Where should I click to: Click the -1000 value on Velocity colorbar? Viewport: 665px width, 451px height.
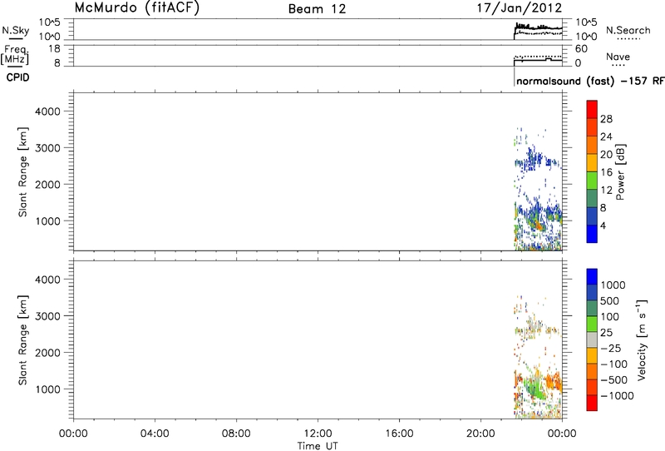point(617,396)
